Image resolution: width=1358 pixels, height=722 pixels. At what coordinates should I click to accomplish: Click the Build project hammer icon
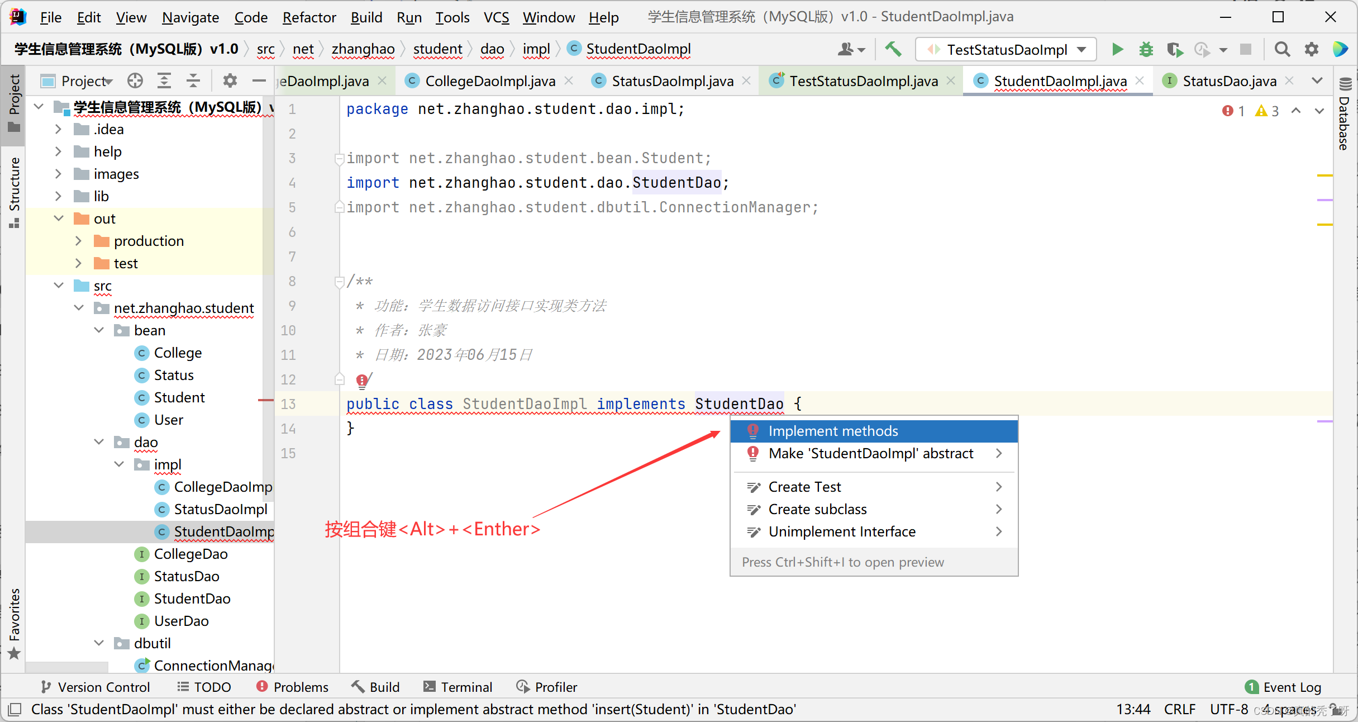893,50
